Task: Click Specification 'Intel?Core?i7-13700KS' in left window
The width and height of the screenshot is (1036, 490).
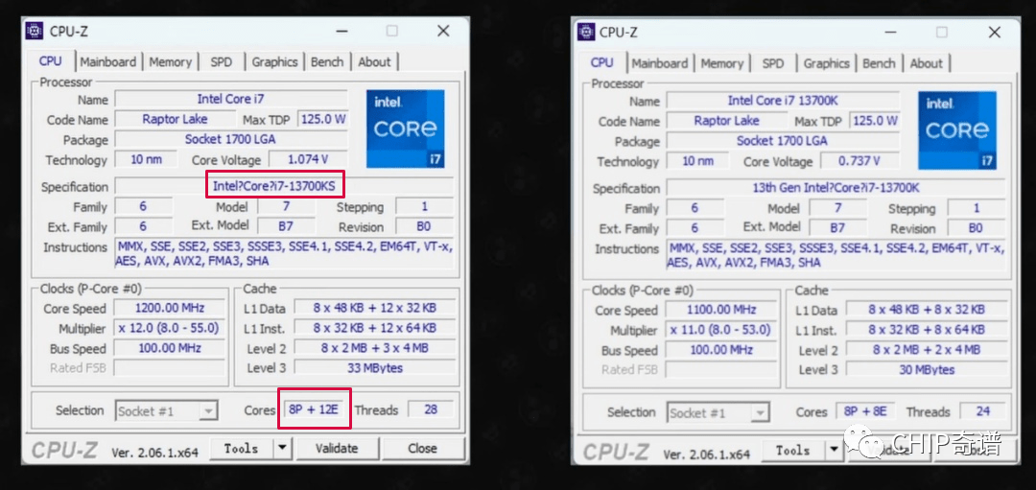Action: coord(274,187)
